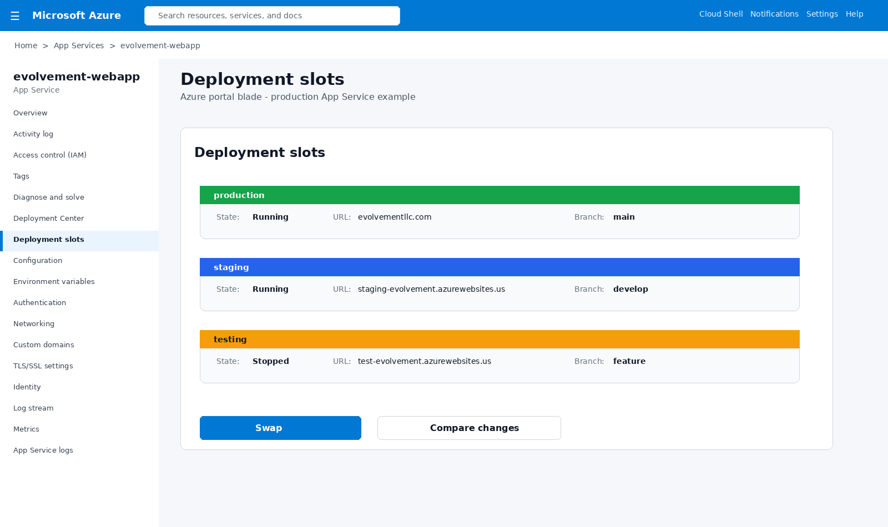Click evolvement-webapp breadcrumb
888x527 pixels.
160,45
